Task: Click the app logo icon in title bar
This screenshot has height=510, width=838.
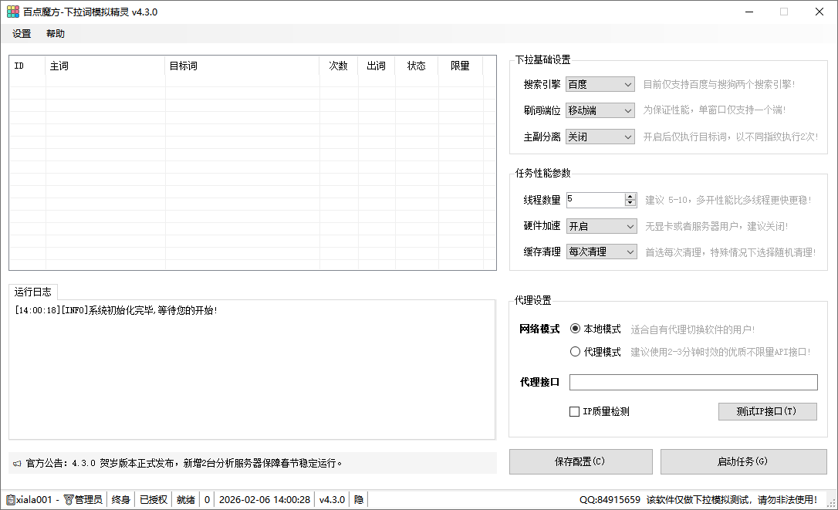Action: pos(13,12)
